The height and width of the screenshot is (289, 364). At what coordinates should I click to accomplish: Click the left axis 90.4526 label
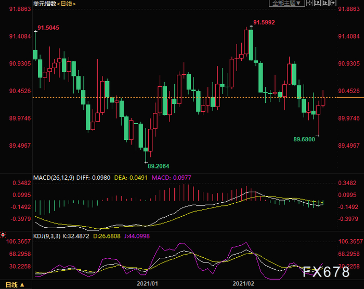pos(20,91)
